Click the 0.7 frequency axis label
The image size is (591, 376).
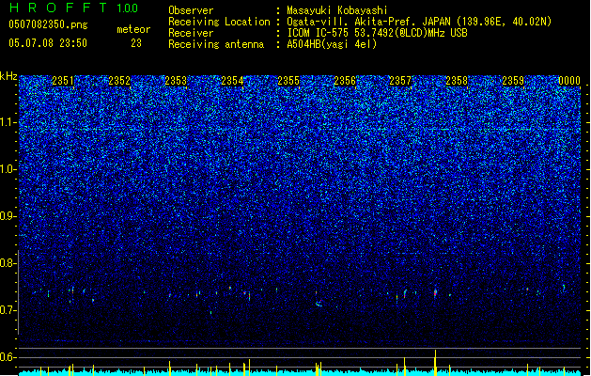8,310
